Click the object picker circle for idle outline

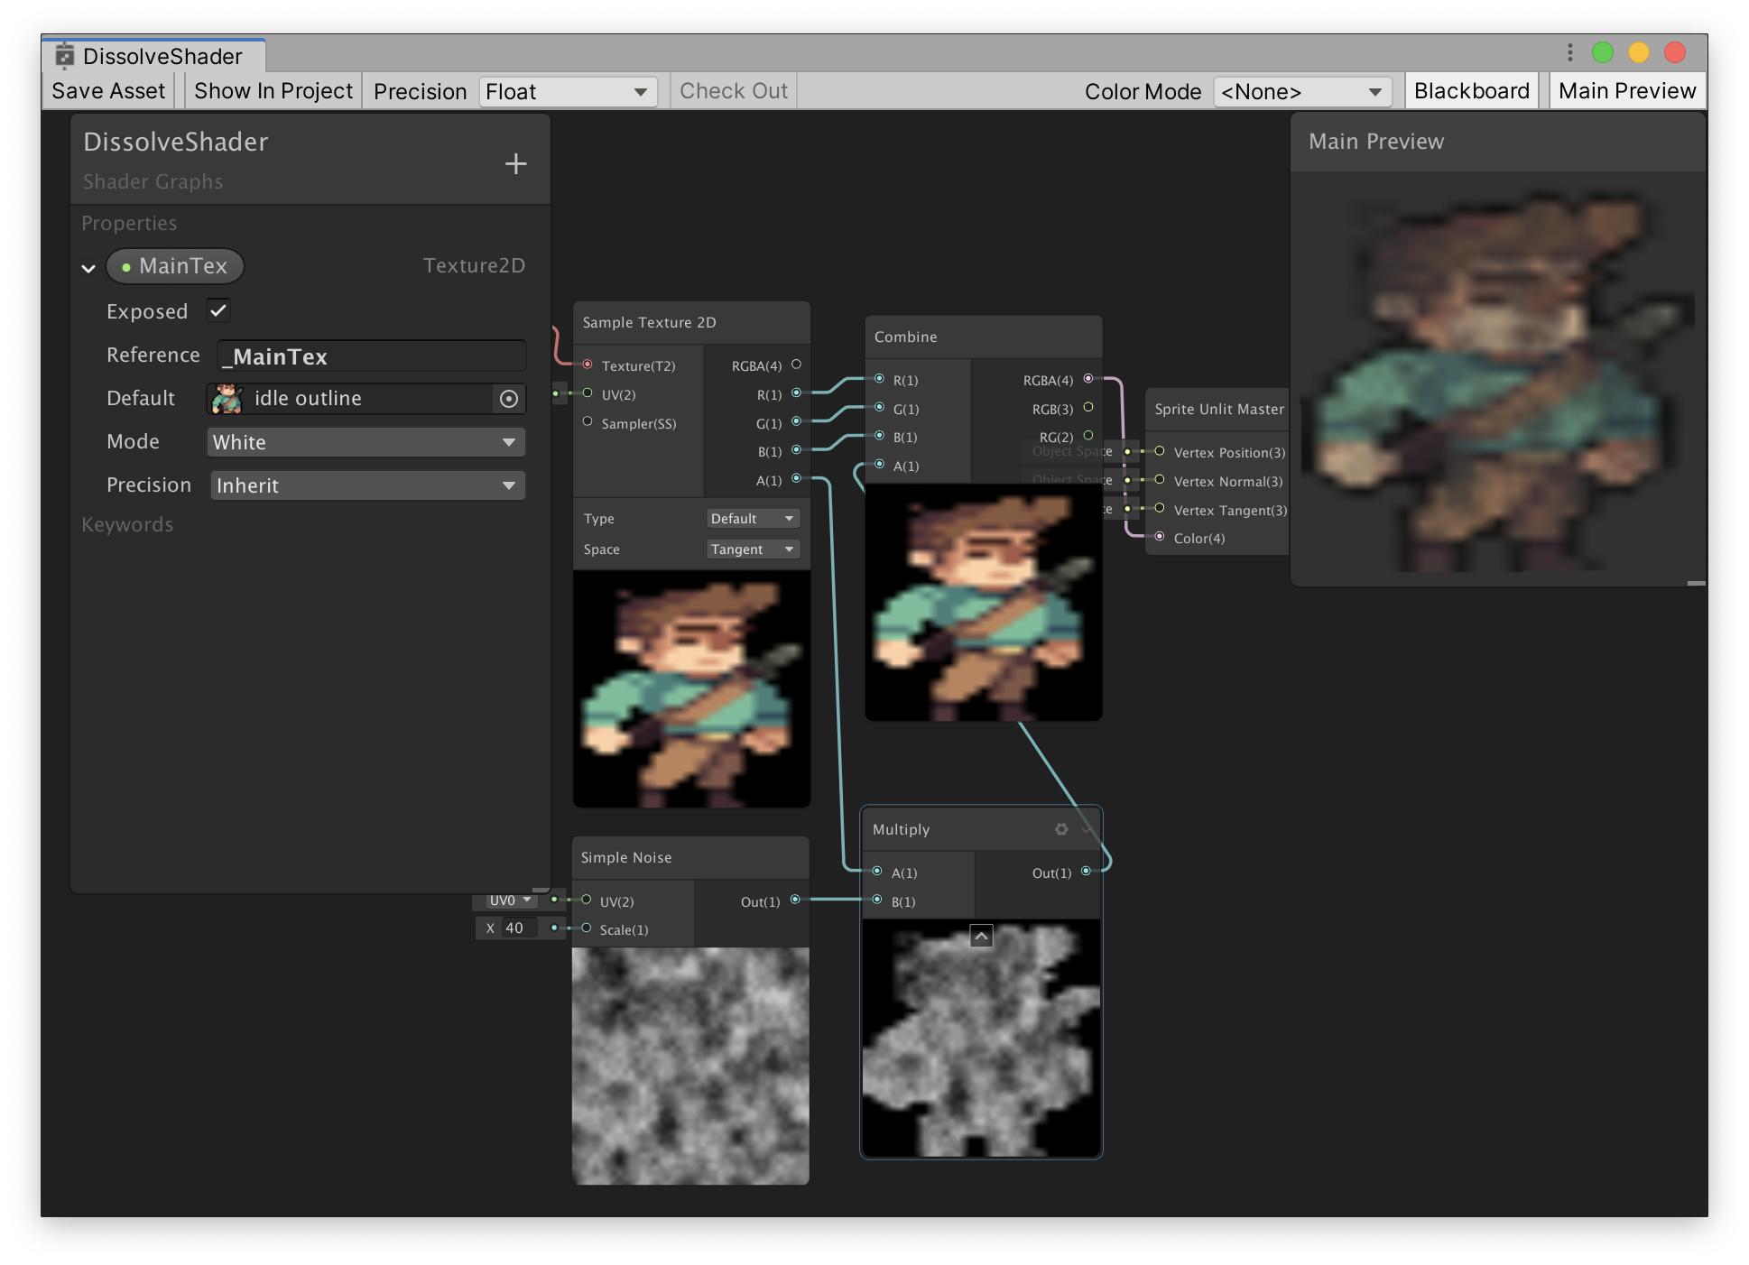509,399
